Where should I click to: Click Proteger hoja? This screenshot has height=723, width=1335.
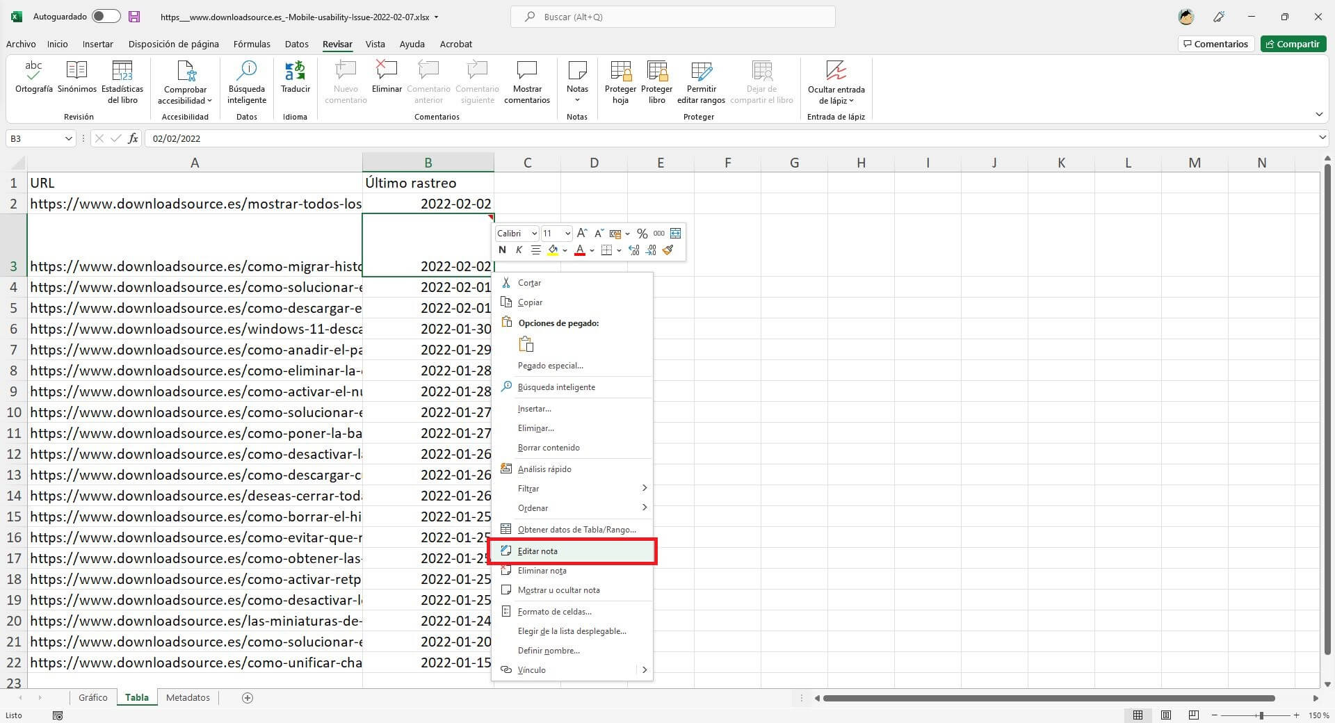620,82
